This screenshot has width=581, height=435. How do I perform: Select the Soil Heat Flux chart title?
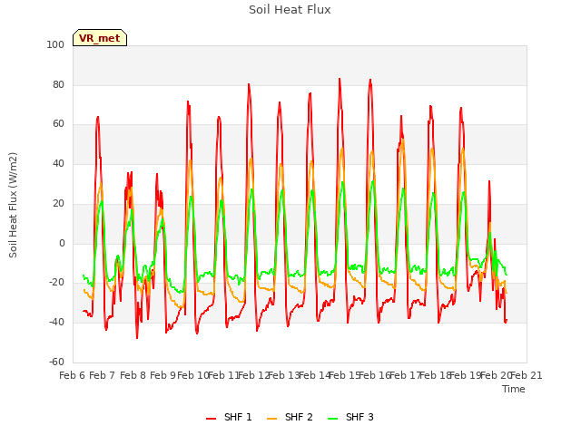pos(290,10)
